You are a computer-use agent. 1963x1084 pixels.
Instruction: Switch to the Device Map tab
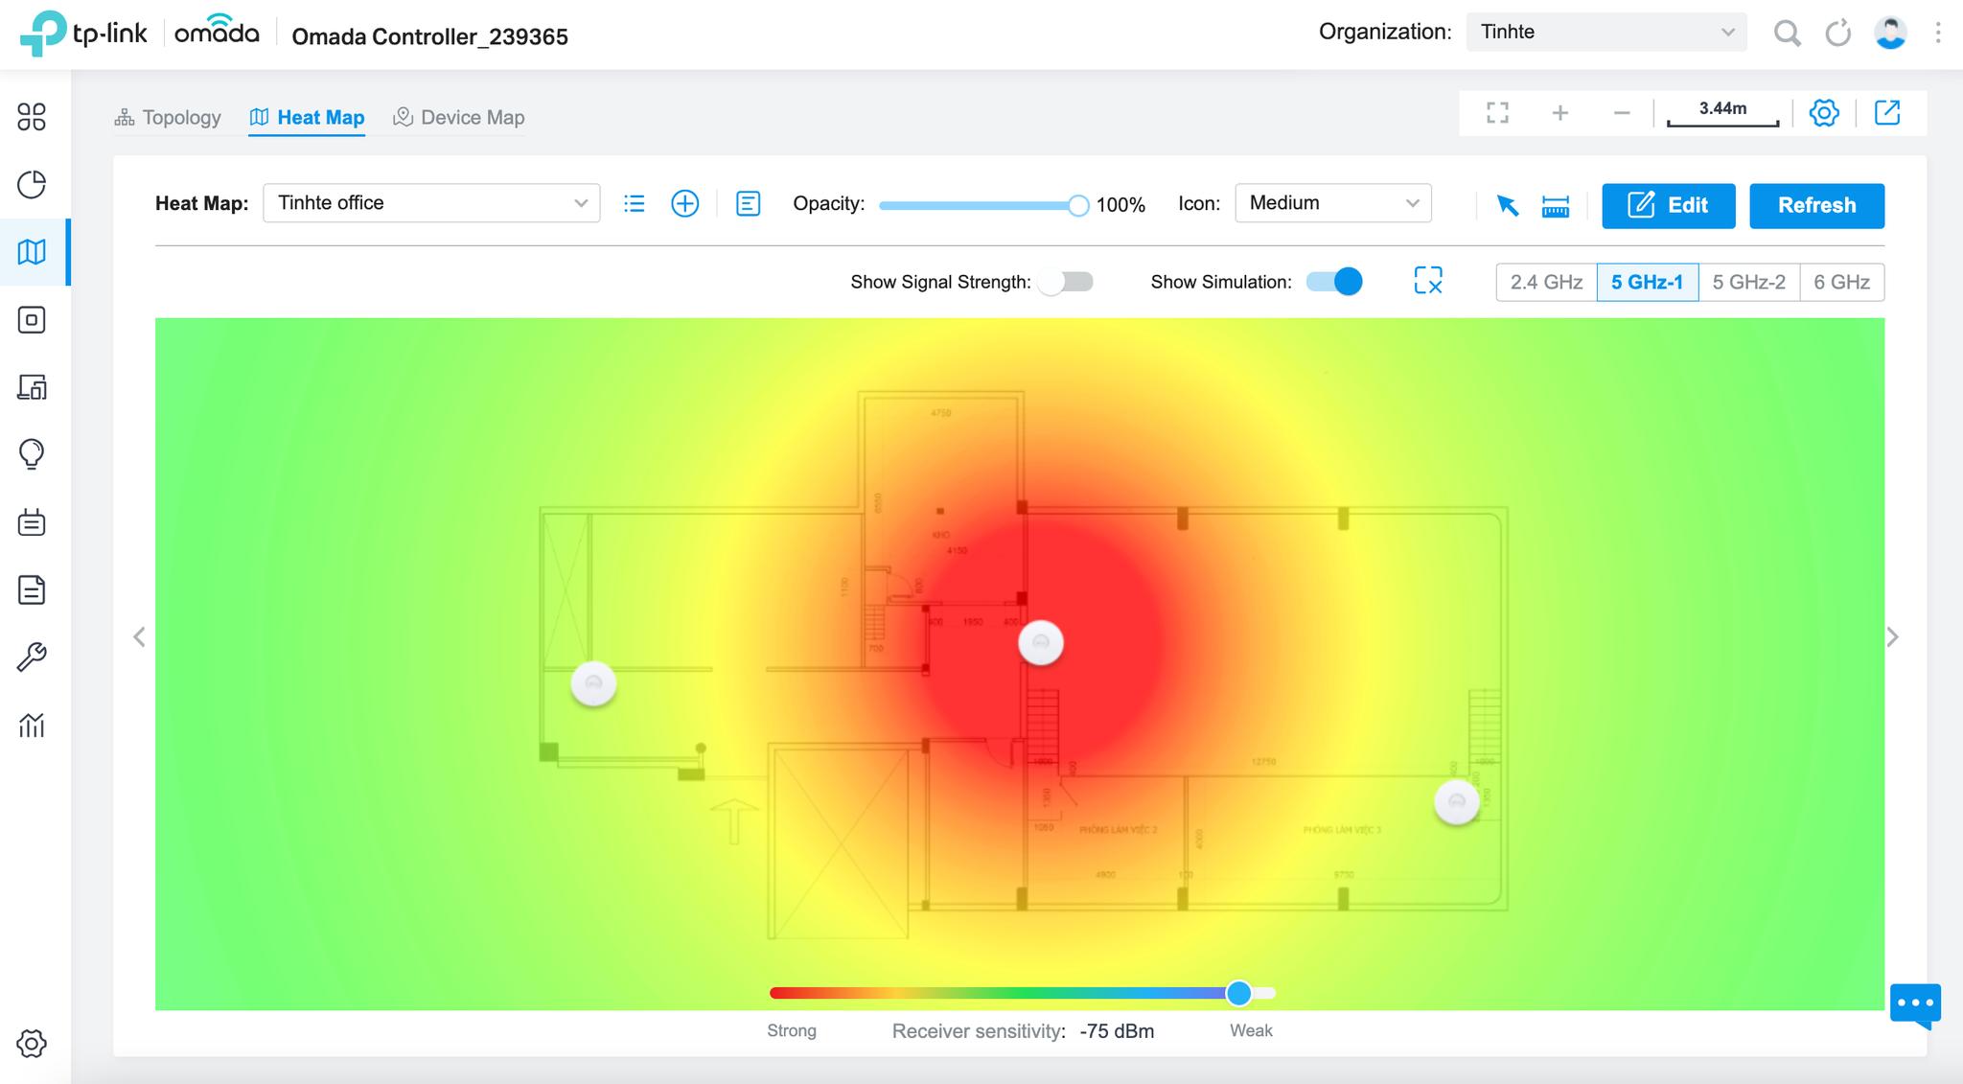tap(459, 118)
